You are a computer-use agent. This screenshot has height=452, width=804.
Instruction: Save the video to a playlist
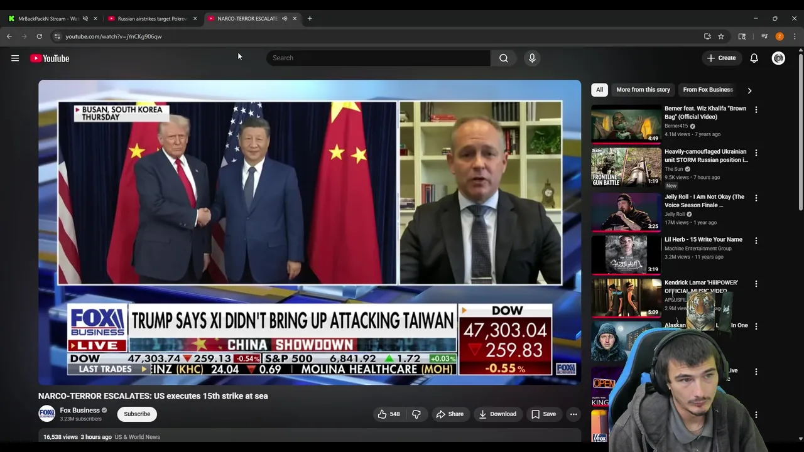coord(543,414)
